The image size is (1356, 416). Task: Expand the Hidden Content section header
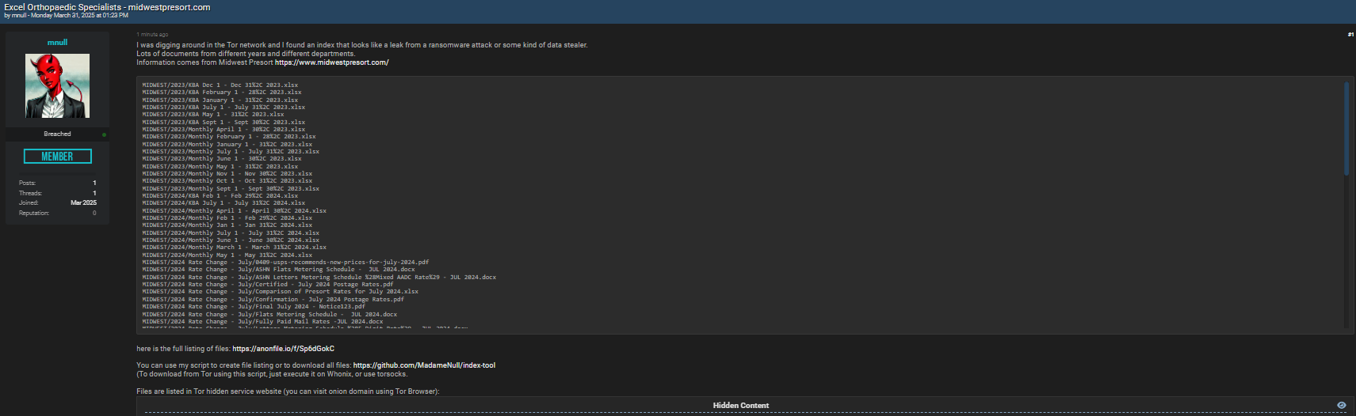(x=740, y=405)
